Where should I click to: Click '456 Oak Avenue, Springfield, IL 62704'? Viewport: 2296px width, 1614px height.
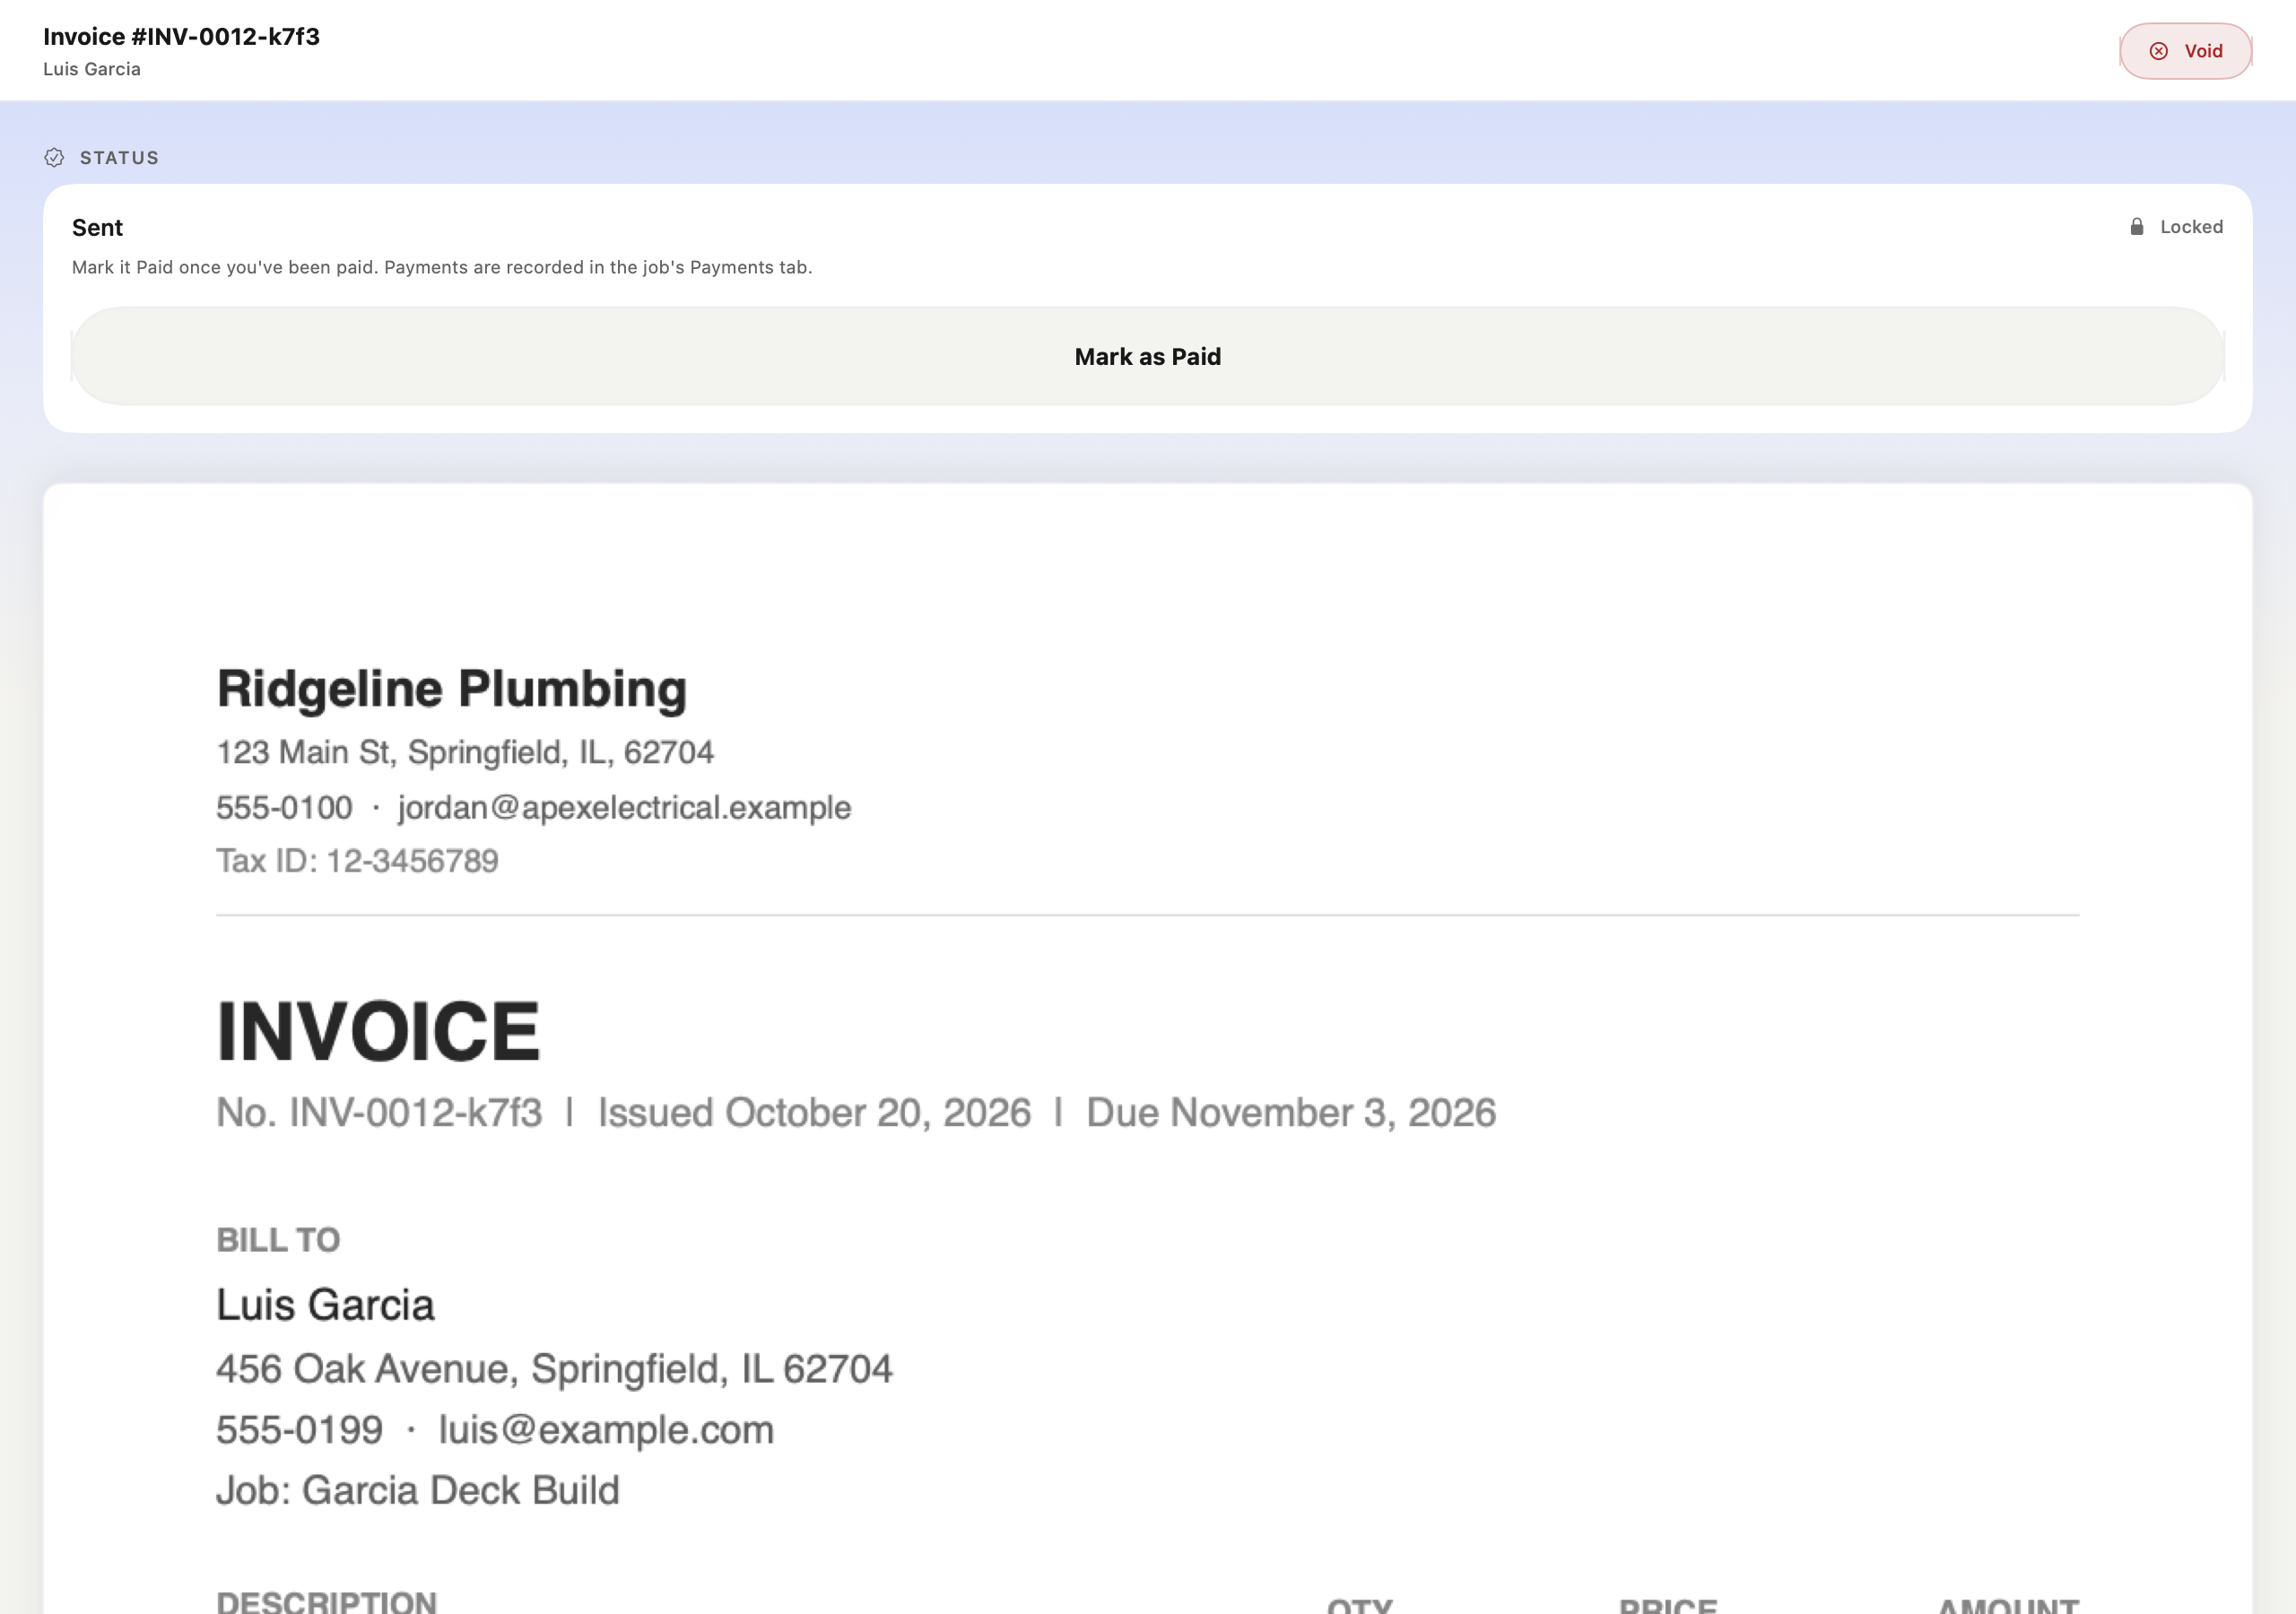(x=554, y=1369)
